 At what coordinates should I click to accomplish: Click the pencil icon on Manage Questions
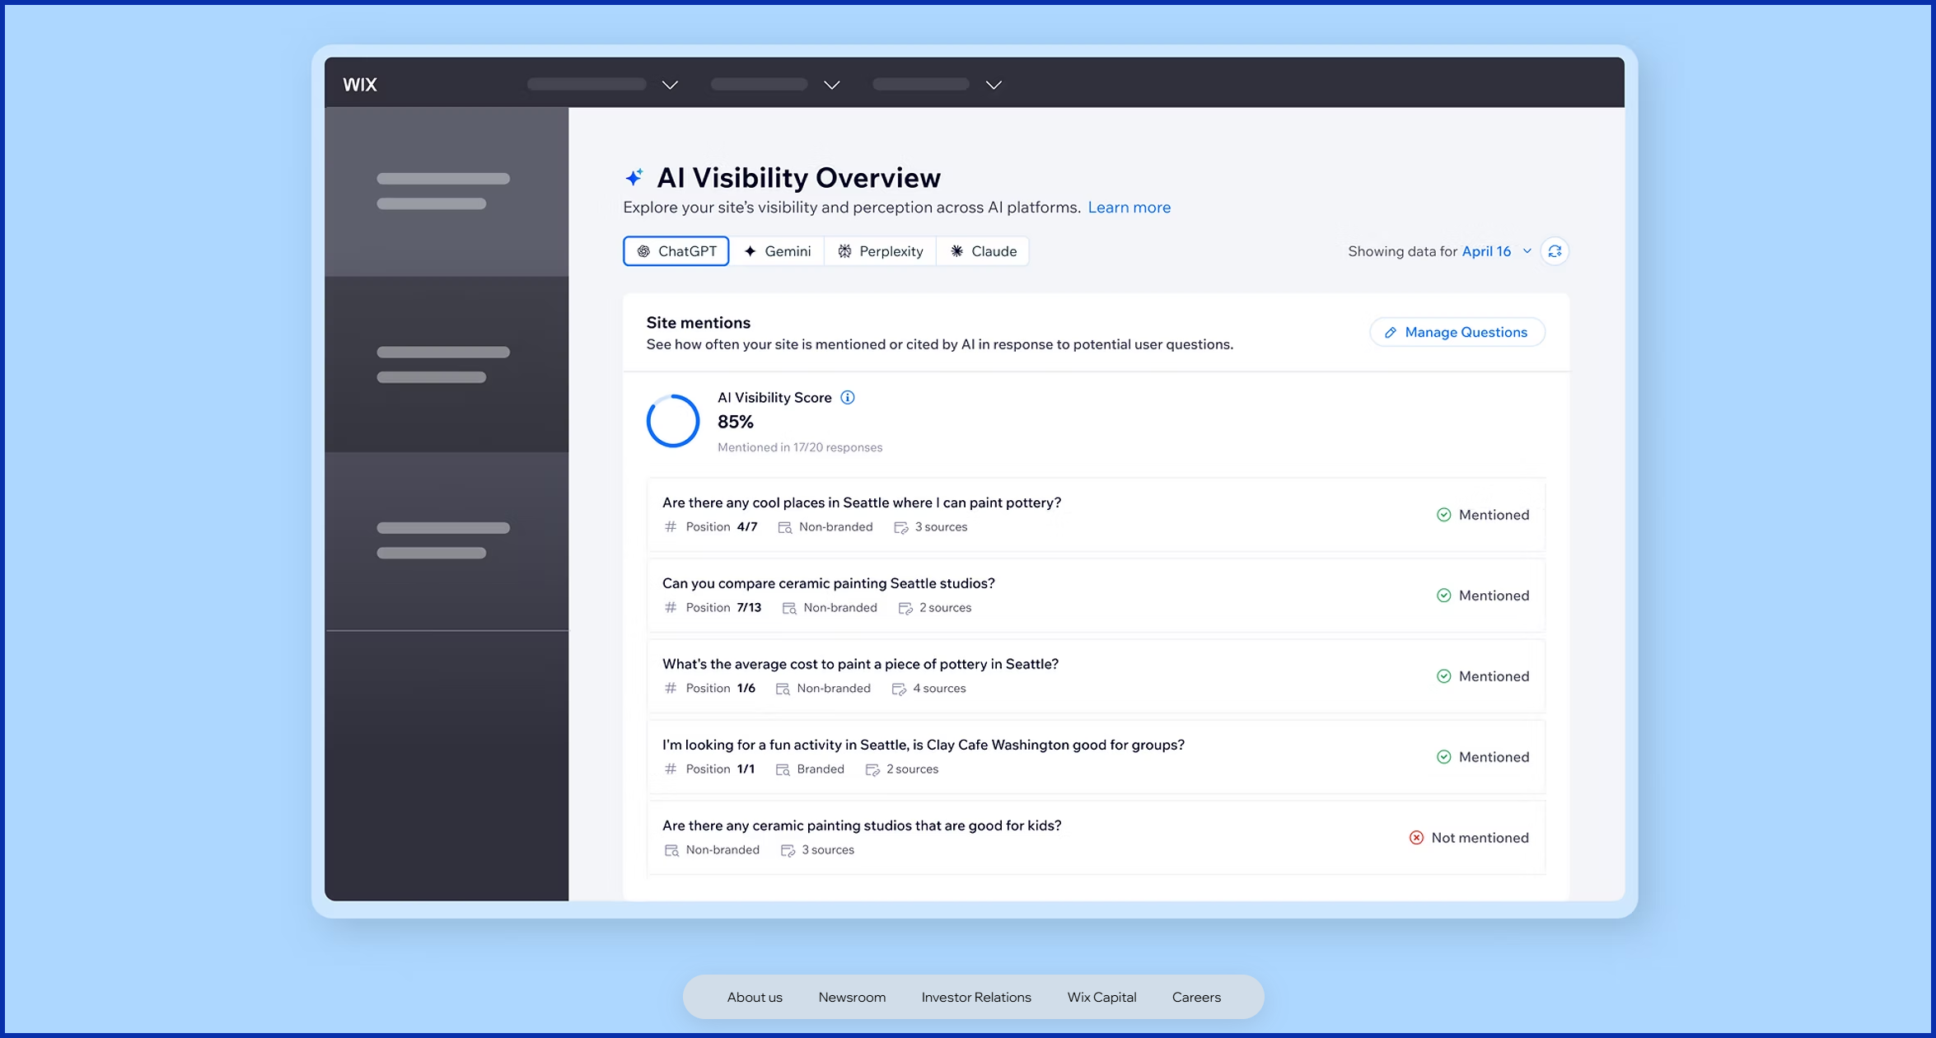(1391, 332)
